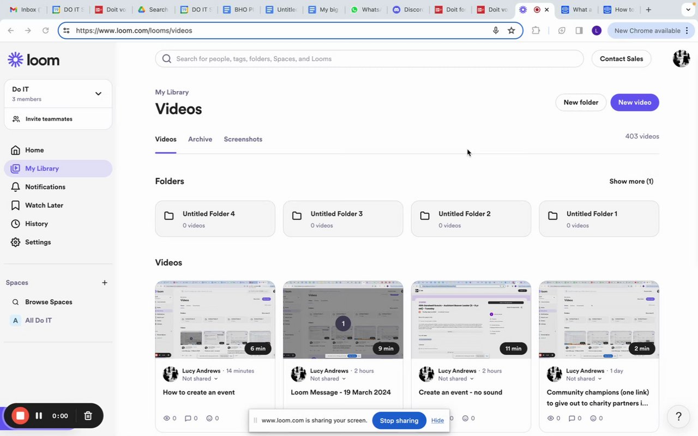Open Create an event - no sound thumbnail
The width and height of the screenshot is (698, 436).
pos(471,320)
